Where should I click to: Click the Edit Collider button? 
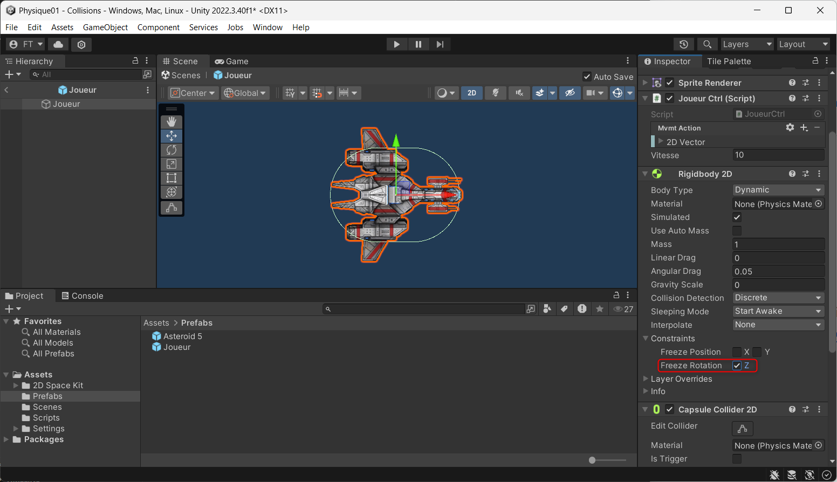(742, 429)
